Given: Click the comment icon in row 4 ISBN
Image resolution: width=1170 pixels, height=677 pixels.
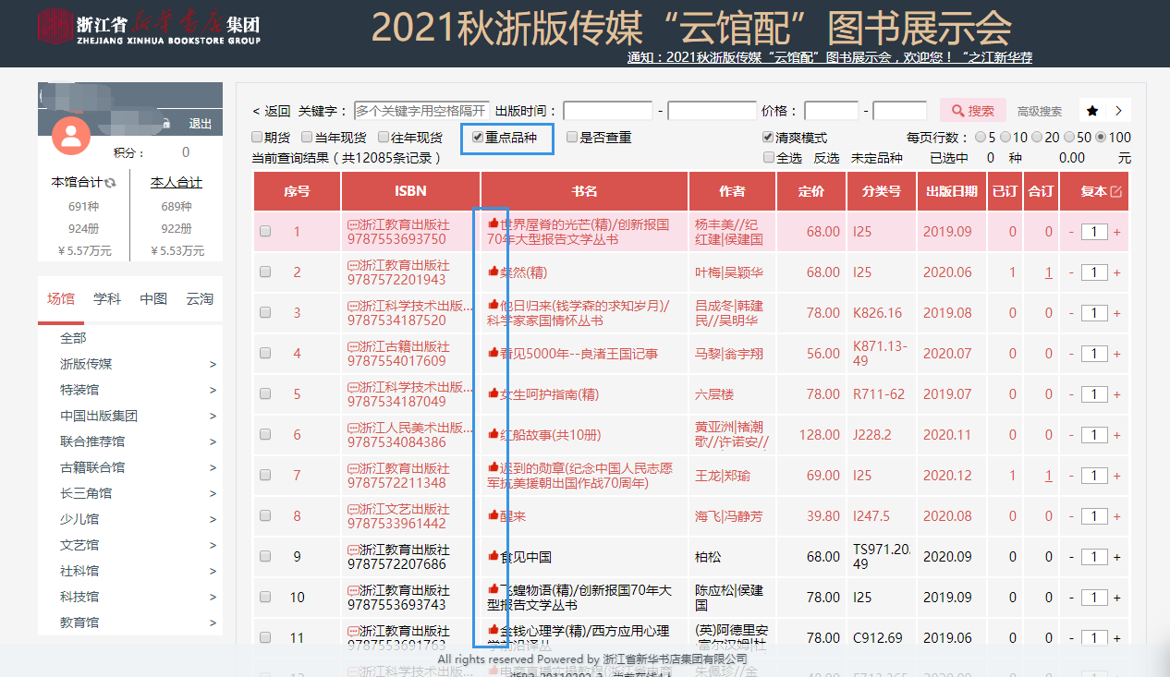Looking at the screenshot, I should coord(352,346).
